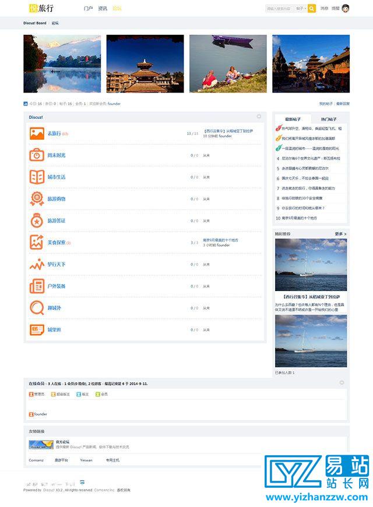Image resolution: width=373 pixels, height=507 pixels.
Task: Click the Discuz! Board breadcrumb link
Action: 34,23
